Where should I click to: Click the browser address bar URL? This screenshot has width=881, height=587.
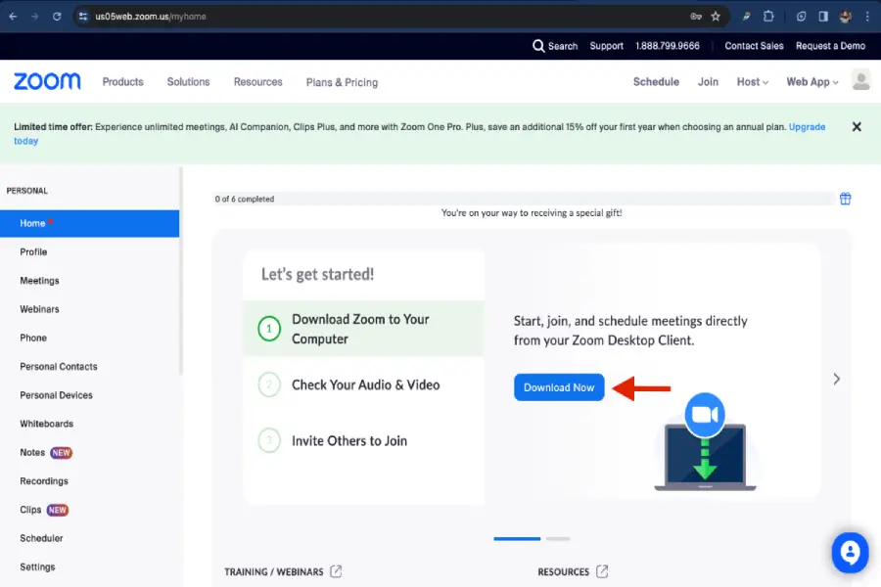150,17
